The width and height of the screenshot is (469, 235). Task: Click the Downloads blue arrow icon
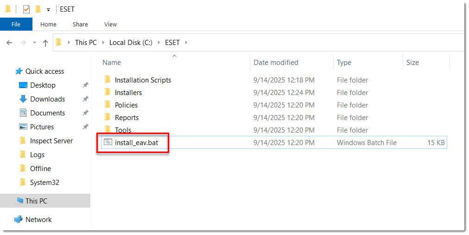(23, 99)
